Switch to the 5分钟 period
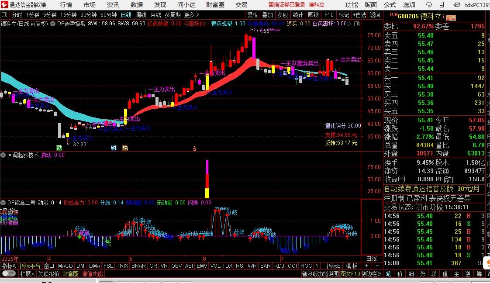The height and width of the screenshot is (283, 490). coord(50,15)
